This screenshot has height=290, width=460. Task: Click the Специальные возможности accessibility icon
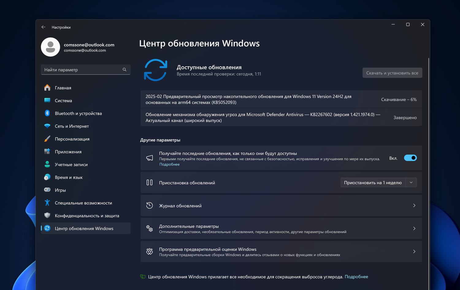47,203
